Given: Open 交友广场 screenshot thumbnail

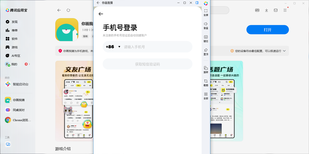Looking at the screenshot, I should (74, 101).
